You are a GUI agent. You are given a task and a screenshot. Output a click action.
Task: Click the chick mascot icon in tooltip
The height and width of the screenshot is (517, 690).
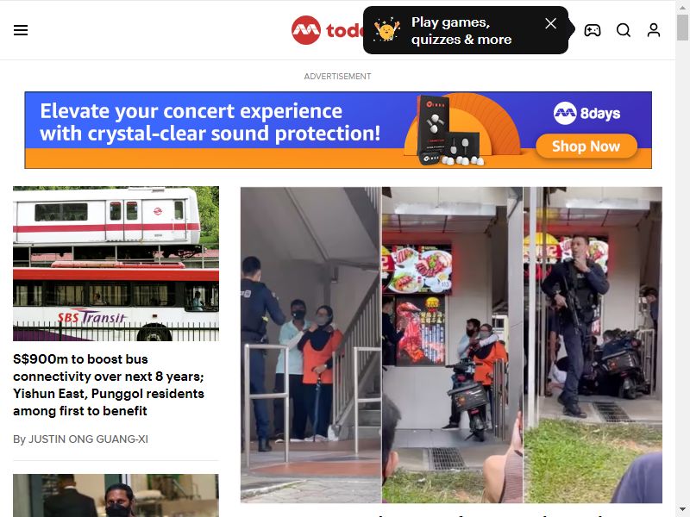pyautogui.click(x=386, y=30)
